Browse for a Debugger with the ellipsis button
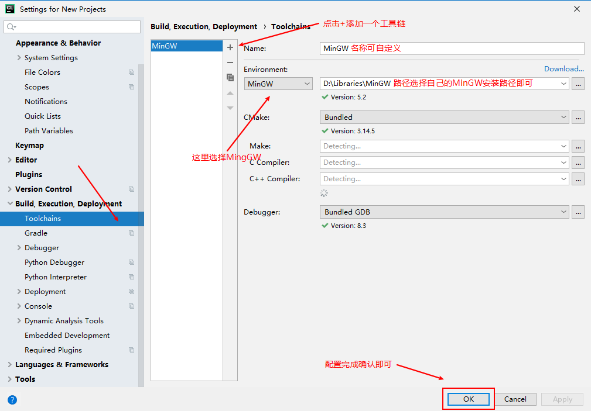The width and height of the screenshot is (591, 411). (578, 212)
